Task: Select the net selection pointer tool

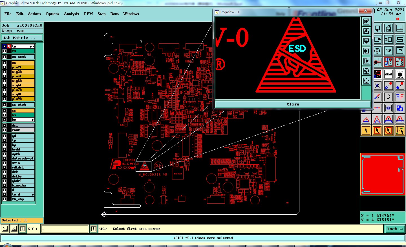Action: 400,131
